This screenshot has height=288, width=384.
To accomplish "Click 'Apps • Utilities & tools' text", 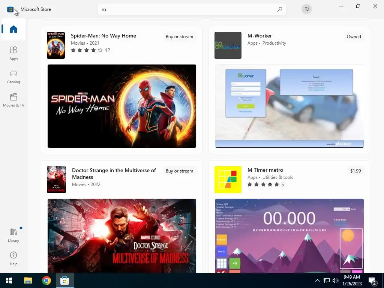I will [x=270, y=177].
